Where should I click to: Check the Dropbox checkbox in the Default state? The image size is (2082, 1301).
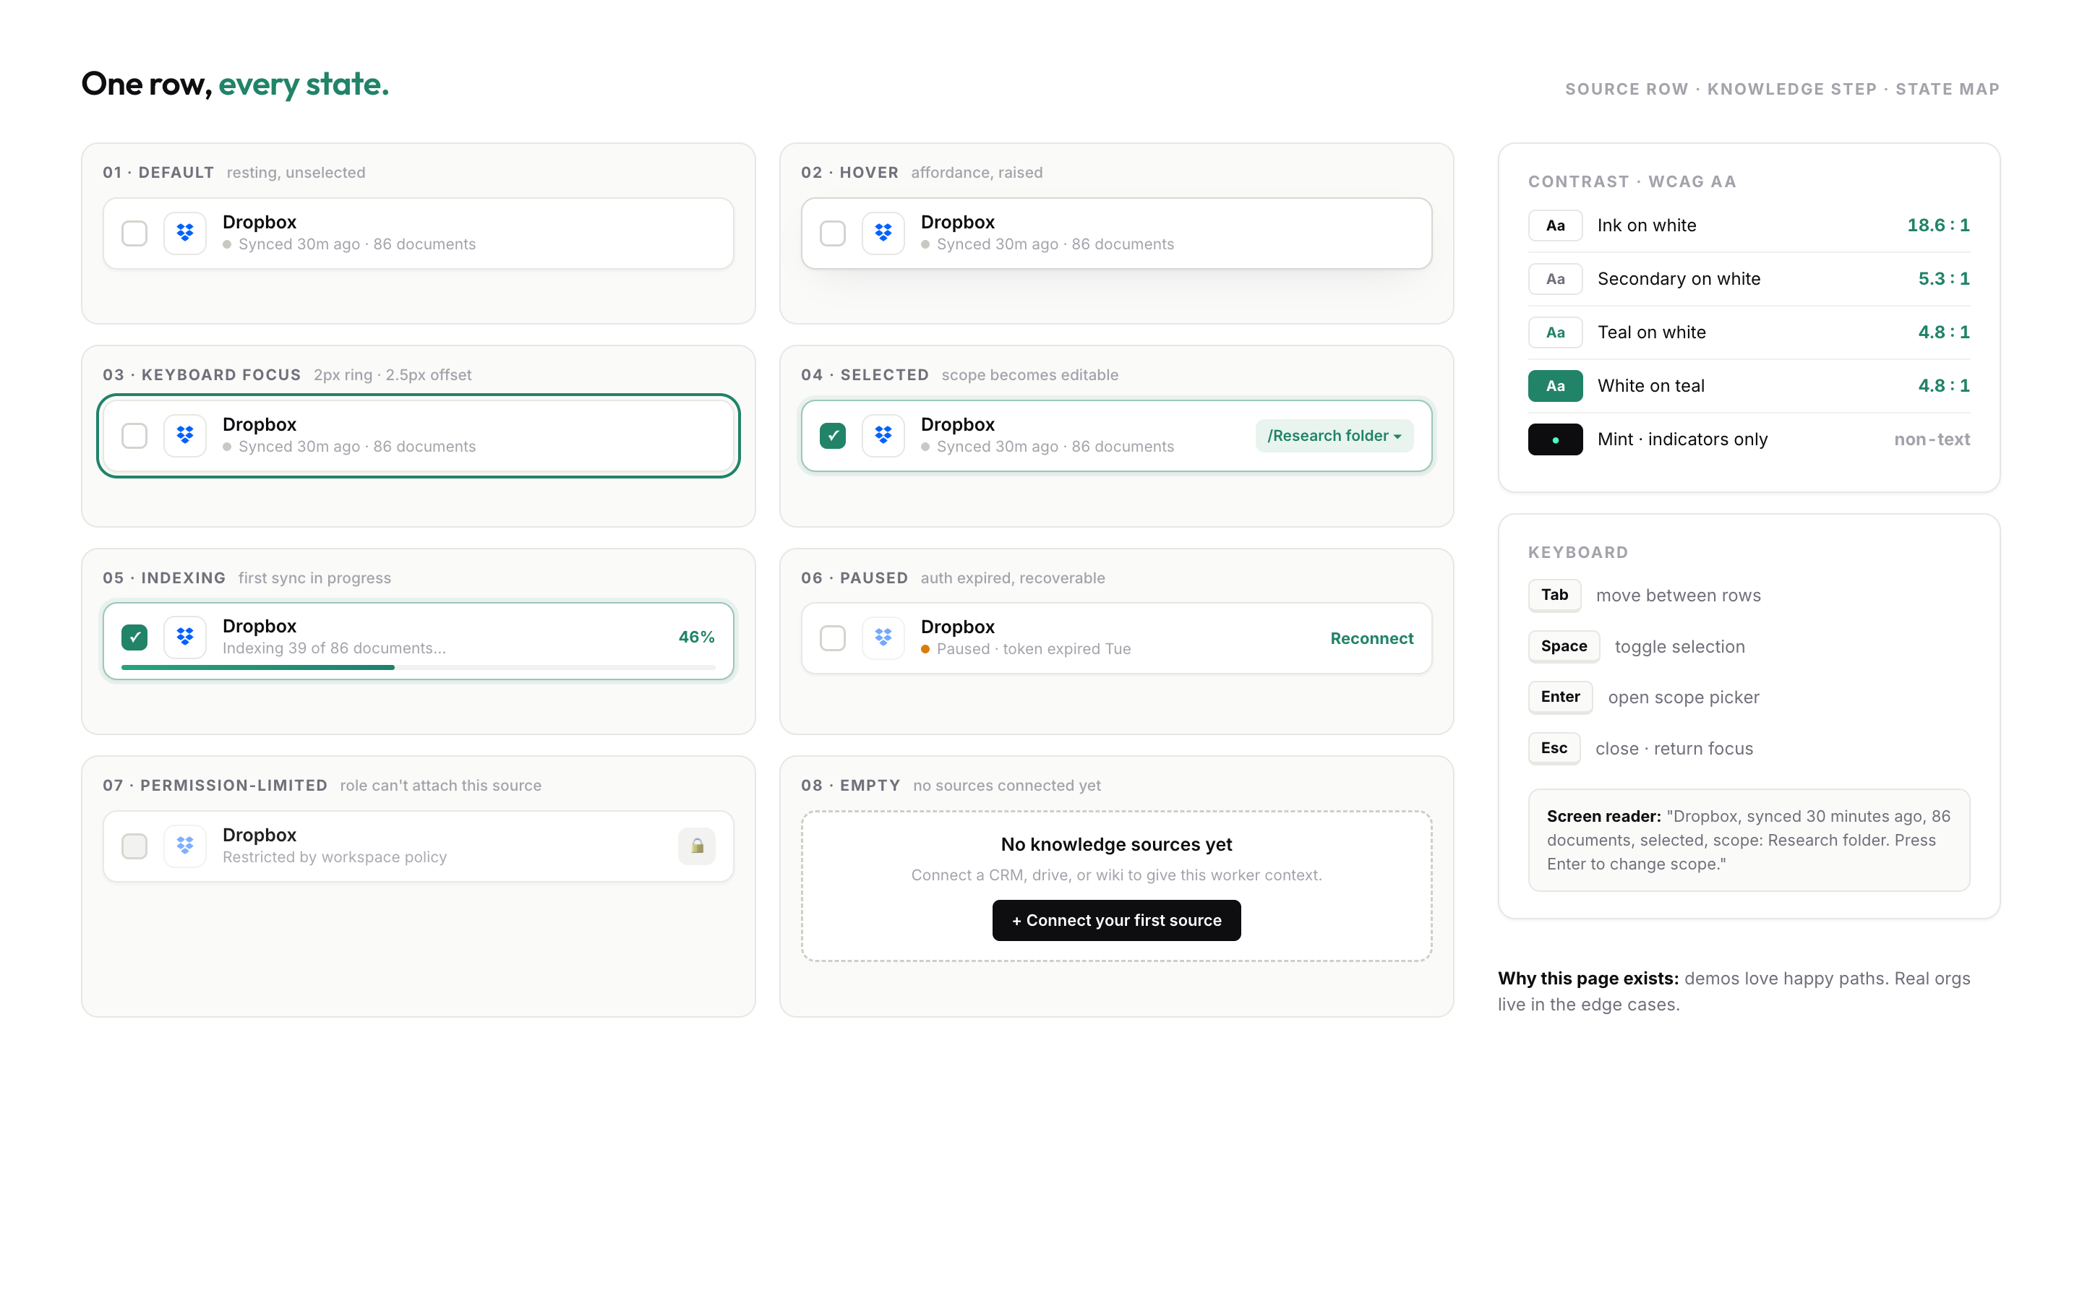coord(134,233)
